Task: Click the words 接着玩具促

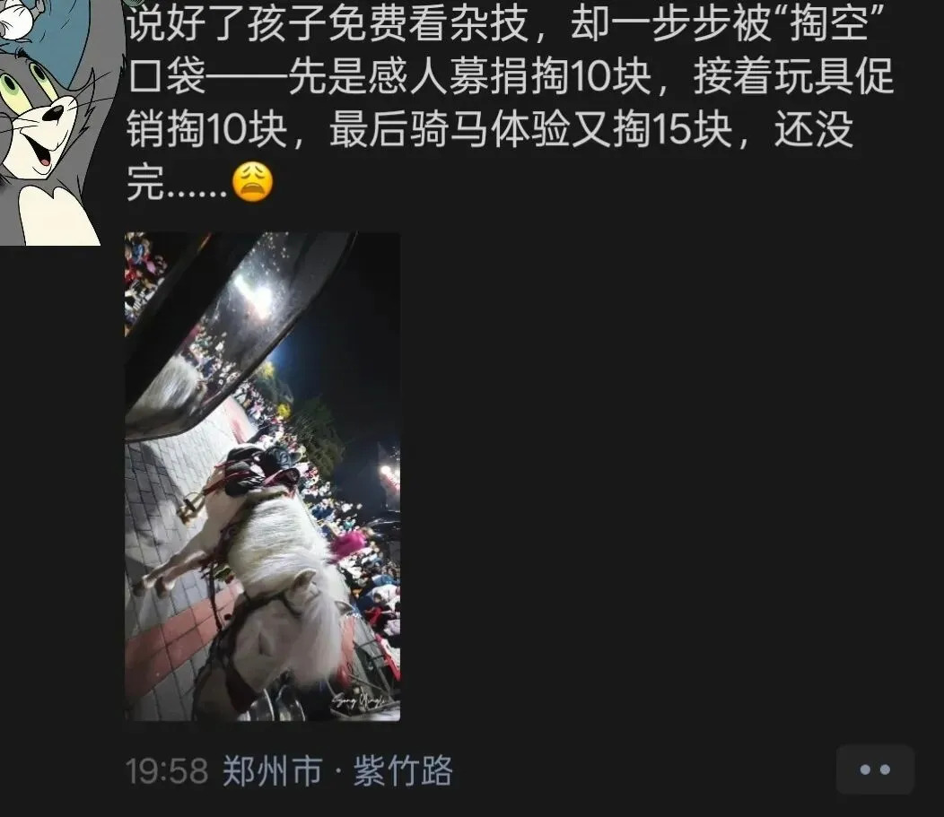Action: [793, 76]
